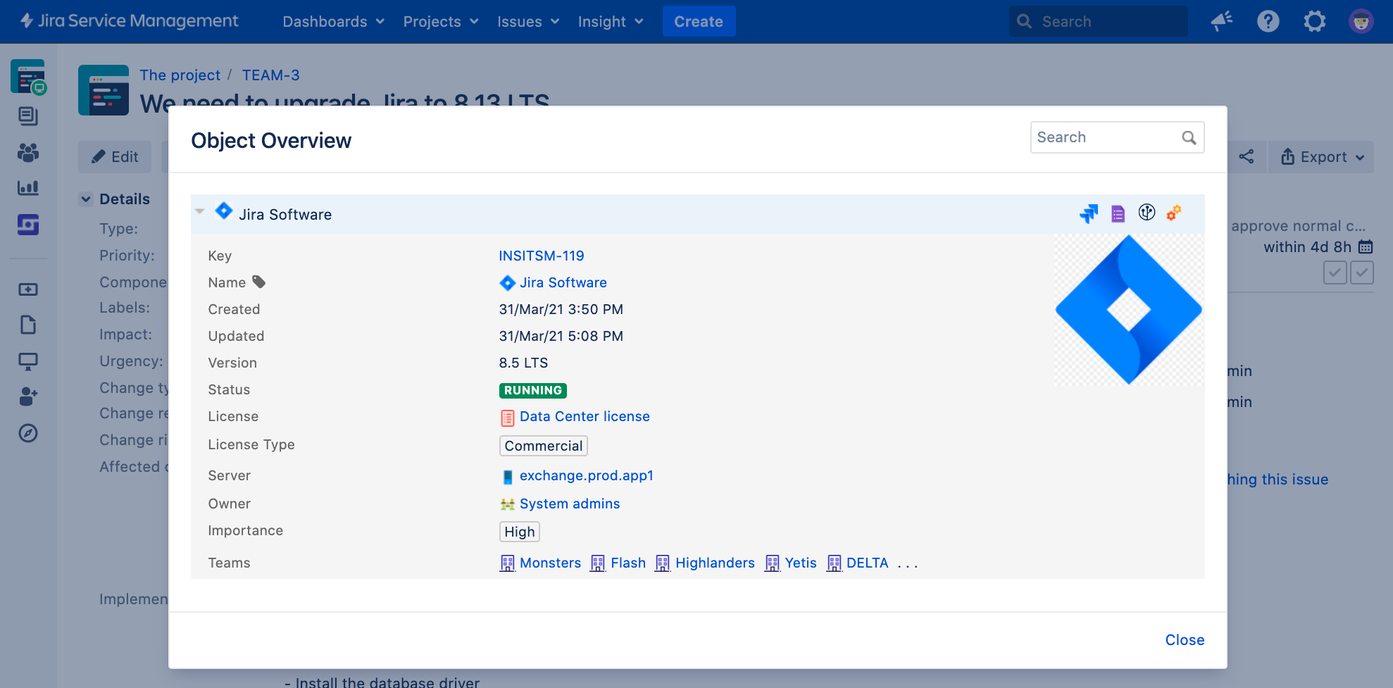Open the object graph icon in header

(x=1147, y=212)
